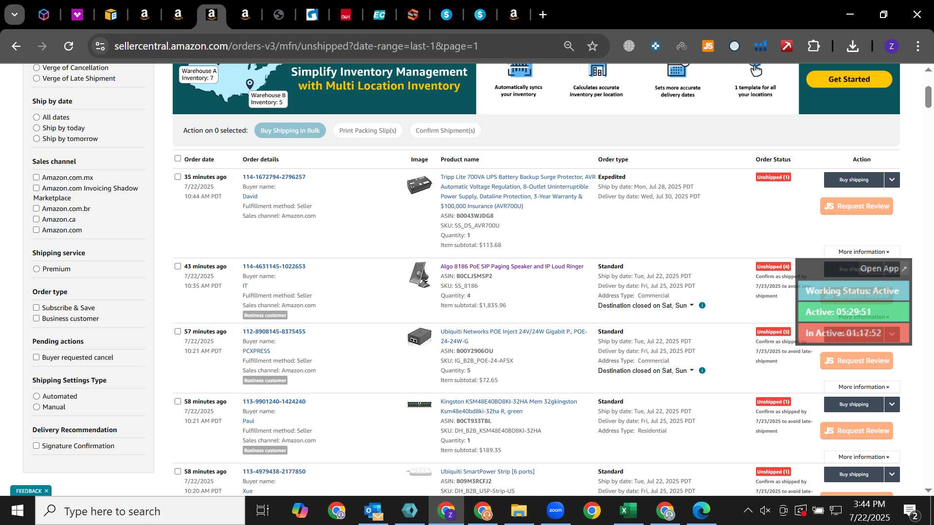The height and width of the screenshot is (525, 934).
Task: Select the Premium shipping service radio
Action: click(36, 269)
